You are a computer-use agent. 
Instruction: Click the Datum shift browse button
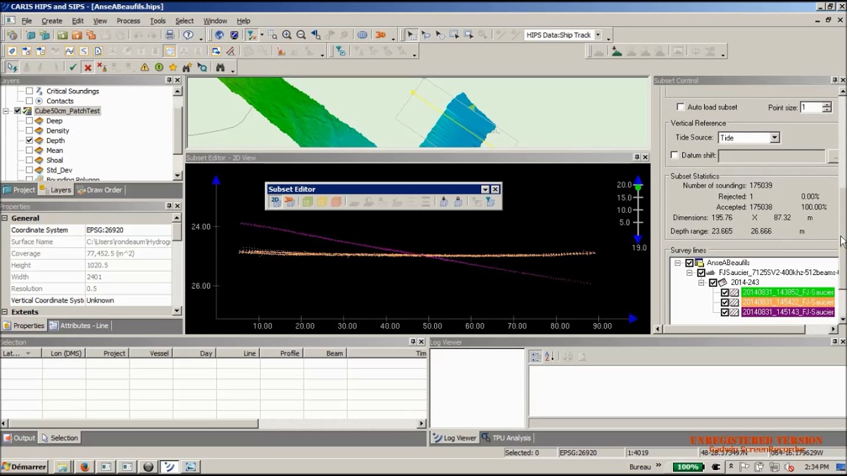click(833, 156)
